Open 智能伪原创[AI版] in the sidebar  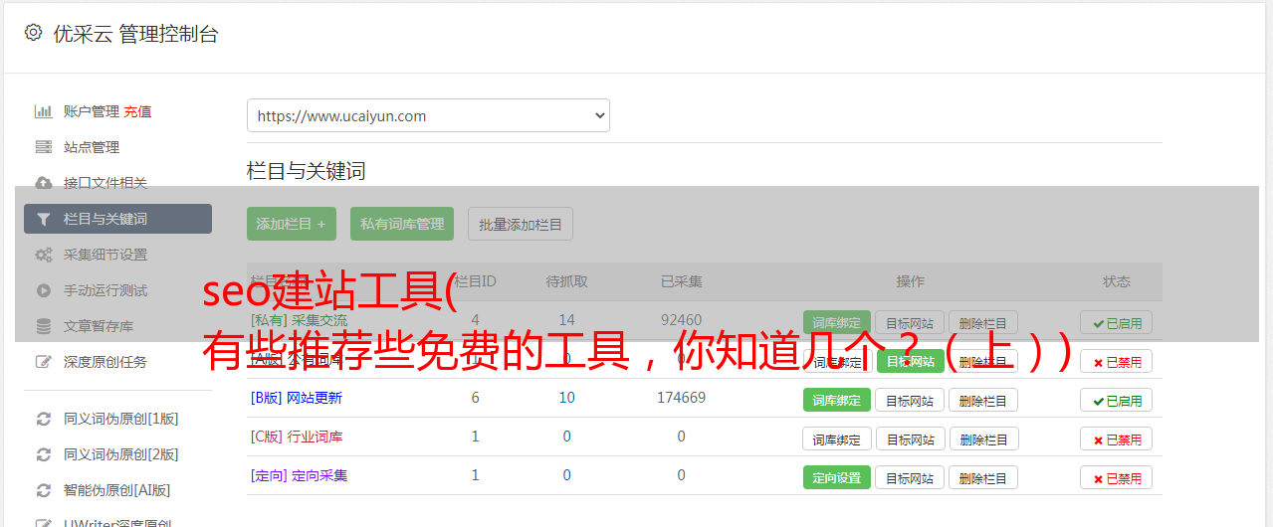coord(117,490)
